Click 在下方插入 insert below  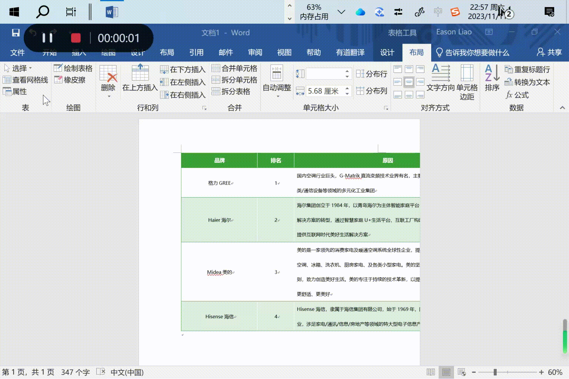pyautogui.click(x=183, y=70)
